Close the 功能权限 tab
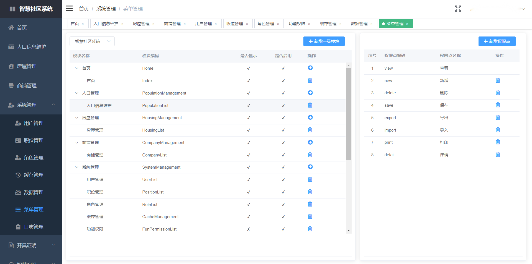The image size is (532, 264). [x=309, y=24]
